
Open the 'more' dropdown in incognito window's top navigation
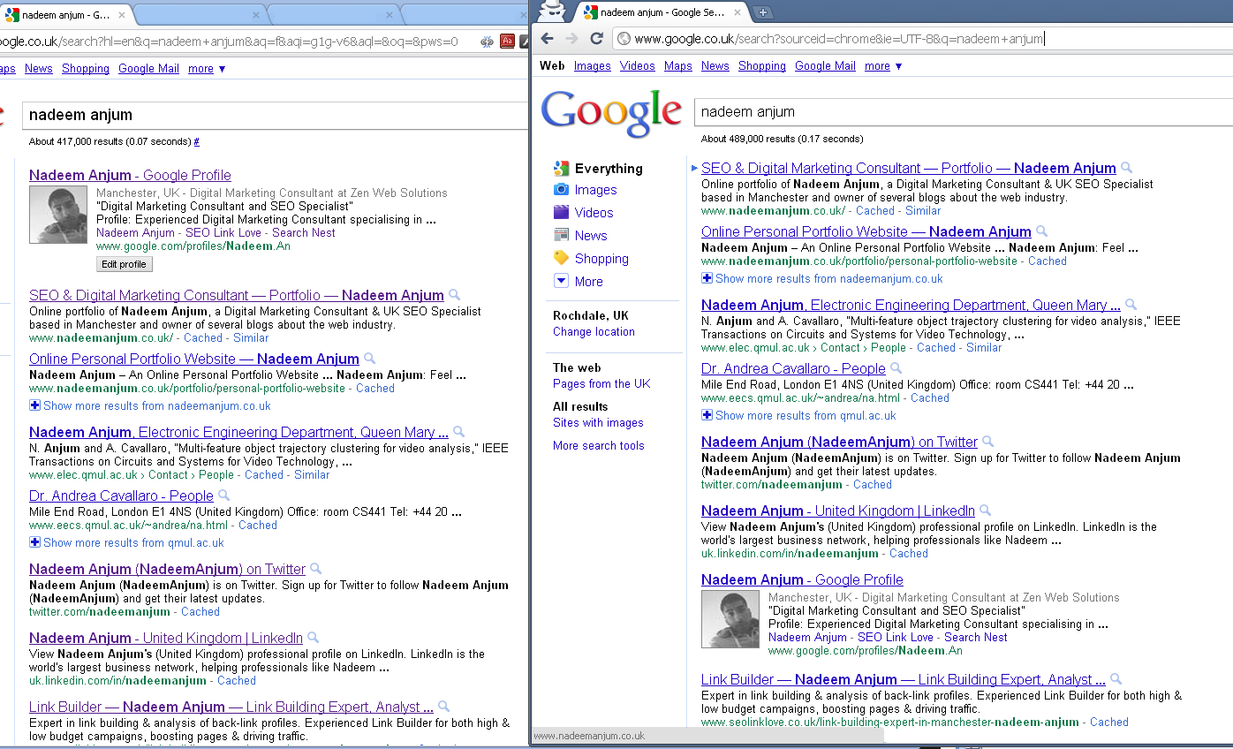[883, 66]
